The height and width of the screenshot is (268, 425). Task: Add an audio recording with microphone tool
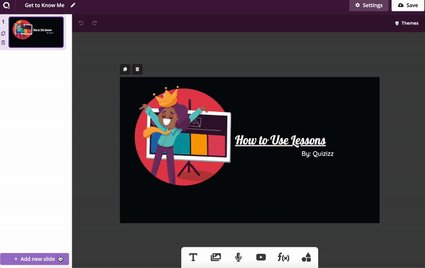pos(238,257)
